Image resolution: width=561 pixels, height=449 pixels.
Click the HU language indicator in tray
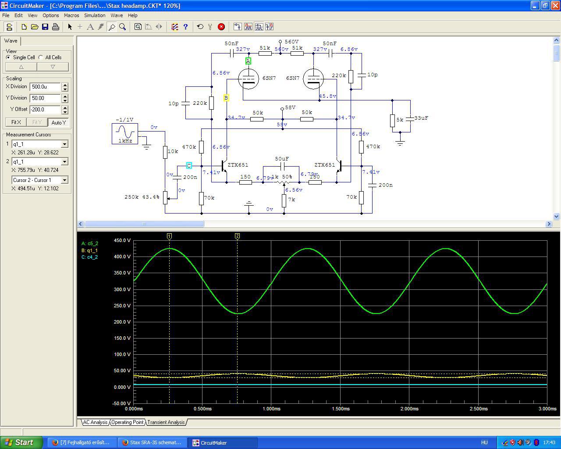pyautogui.click(x=484, y=442)
